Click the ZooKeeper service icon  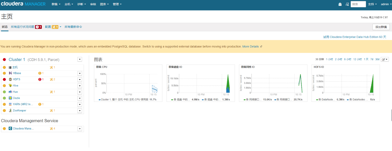10,110
